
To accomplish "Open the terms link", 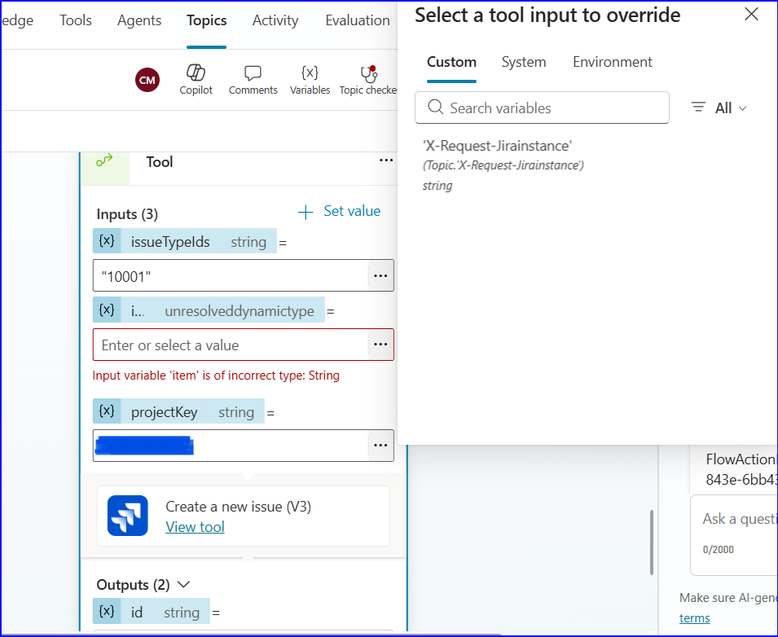I will pos(694,618).
